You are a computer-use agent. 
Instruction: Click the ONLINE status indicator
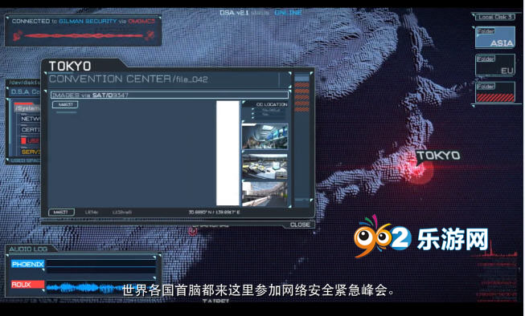click(288, 13)
